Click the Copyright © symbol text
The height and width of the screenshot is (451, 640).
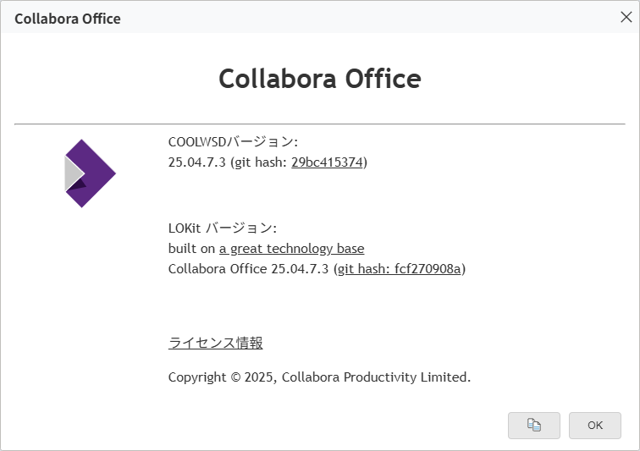pyautogui.click(x=235, y=377)
